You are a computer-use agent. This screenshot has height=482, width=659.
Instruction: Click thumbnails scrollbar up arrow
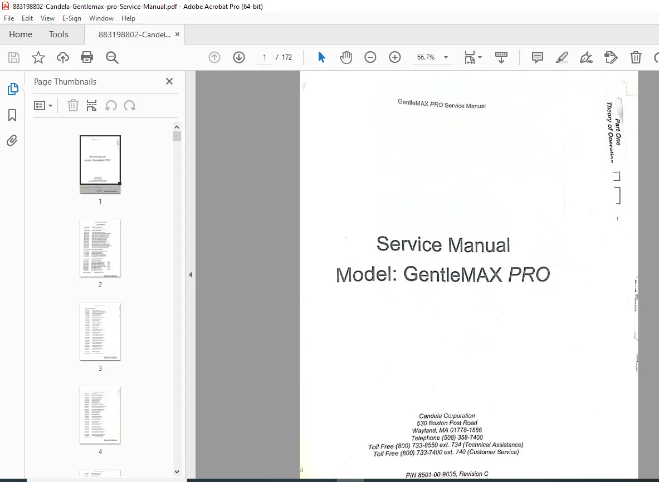(177, 127)
